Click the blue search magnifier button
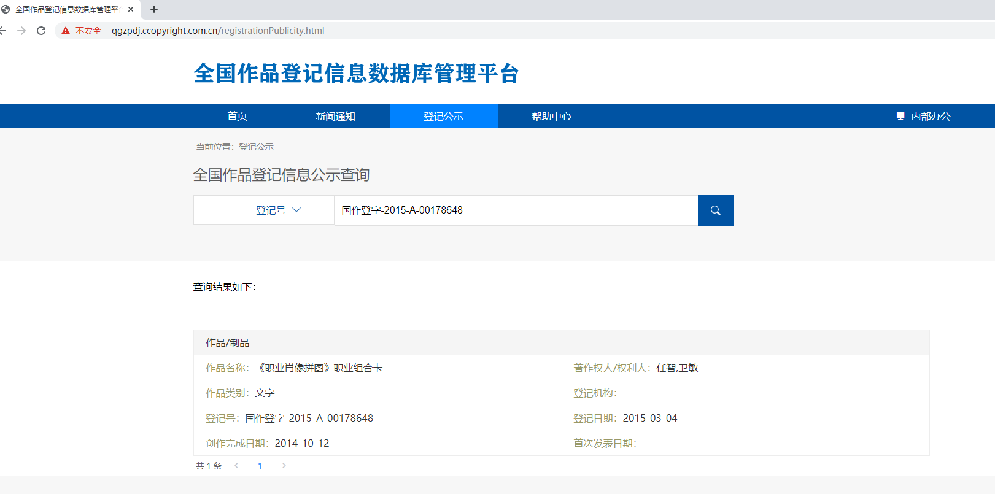The width and height of the screenshot is (995, 494). pyautogui.click(x=715, y=210)
